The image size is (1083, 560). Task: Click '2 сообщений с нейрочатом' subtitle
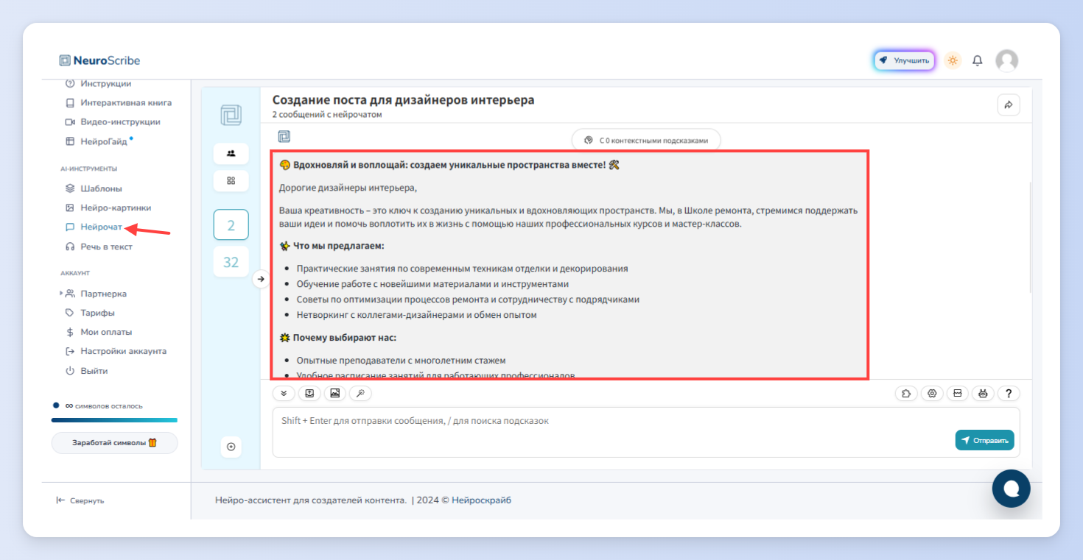pyautogui.click(x=327, y=115)
